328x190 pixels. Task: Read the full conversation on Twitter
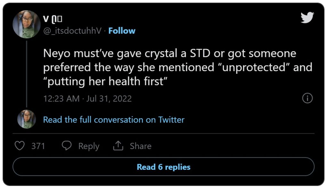[114, 120]
